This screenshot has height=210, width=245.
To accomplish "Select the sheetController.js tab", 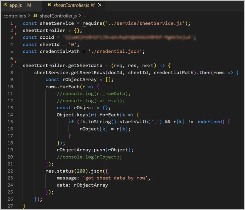I will 71,5.
